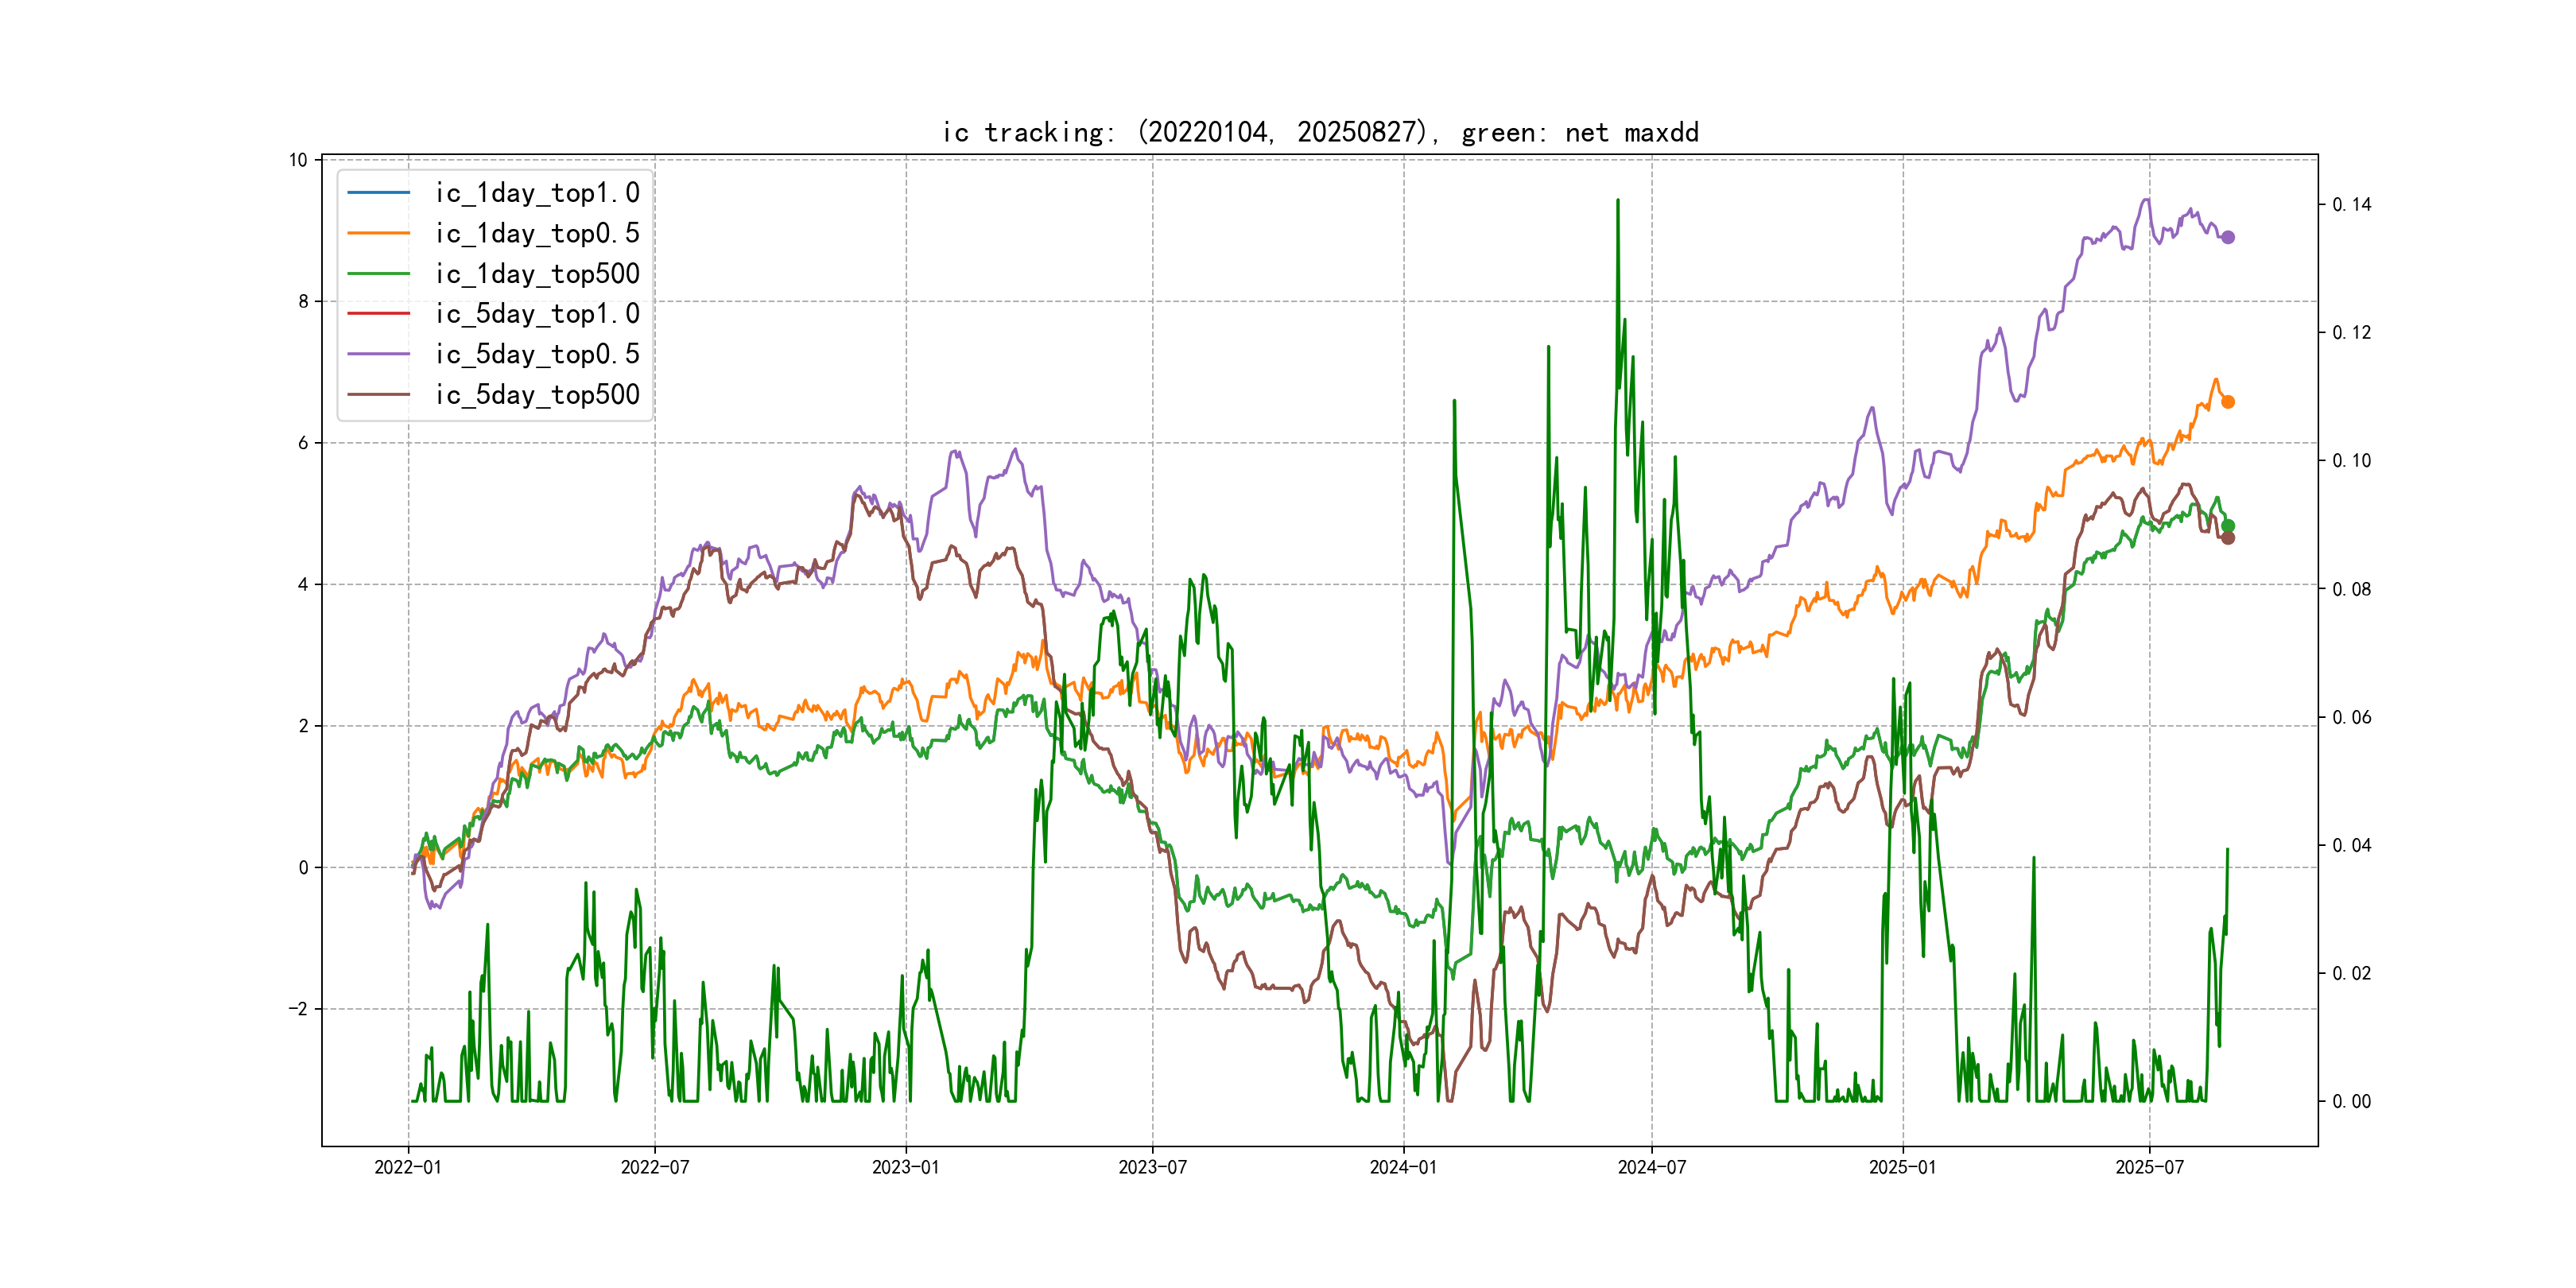This screenshot has height=1288, width=2576.
Task: Click the red line sample in legend
Action: tap(378, 313)
